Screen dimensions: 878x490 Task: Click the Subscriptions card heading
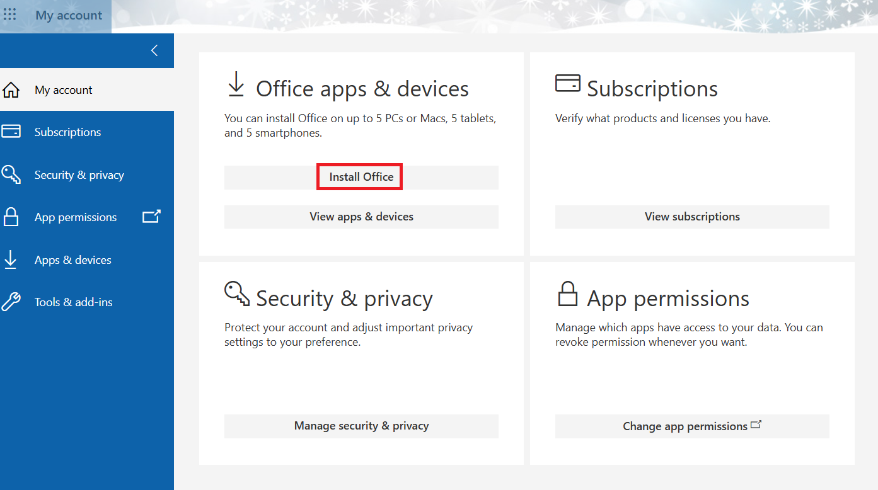[x=652, y=89]
